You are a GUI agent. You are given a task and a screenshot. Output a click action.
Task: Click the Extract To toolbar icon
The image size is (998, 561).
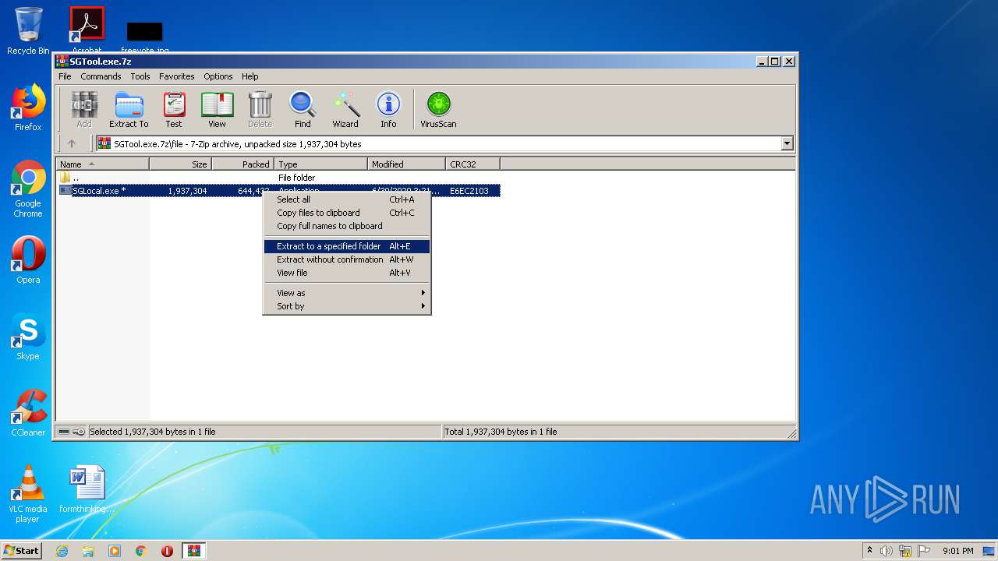[129, 109]
